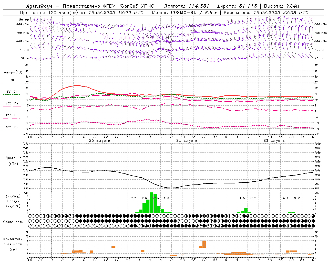This screenshot has height=262, width=328.
Task: Click the forecast start time 19.08.2025 18:00 UTC
Action: coord(116,13)
